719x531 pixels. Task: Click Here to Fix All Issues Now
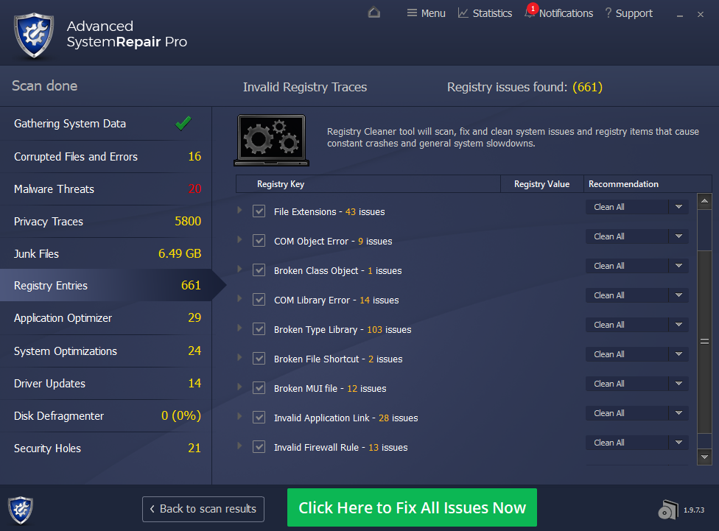pos(412,507)
